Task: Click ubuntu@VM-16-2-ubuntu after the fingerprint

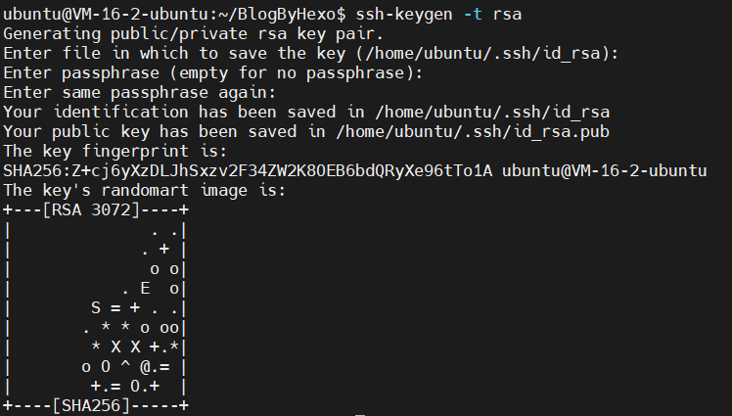Action: tap(605, 171)
